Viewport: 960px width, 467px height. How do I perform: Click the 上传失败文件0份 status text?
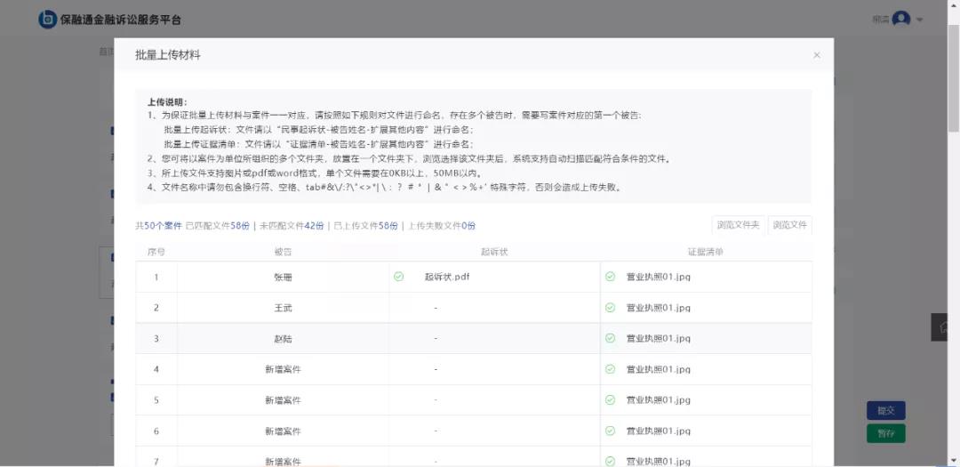(442, 226)
